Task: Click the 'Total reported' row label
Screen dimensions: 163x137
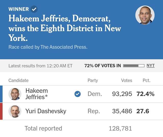Action: pos(43,128)
